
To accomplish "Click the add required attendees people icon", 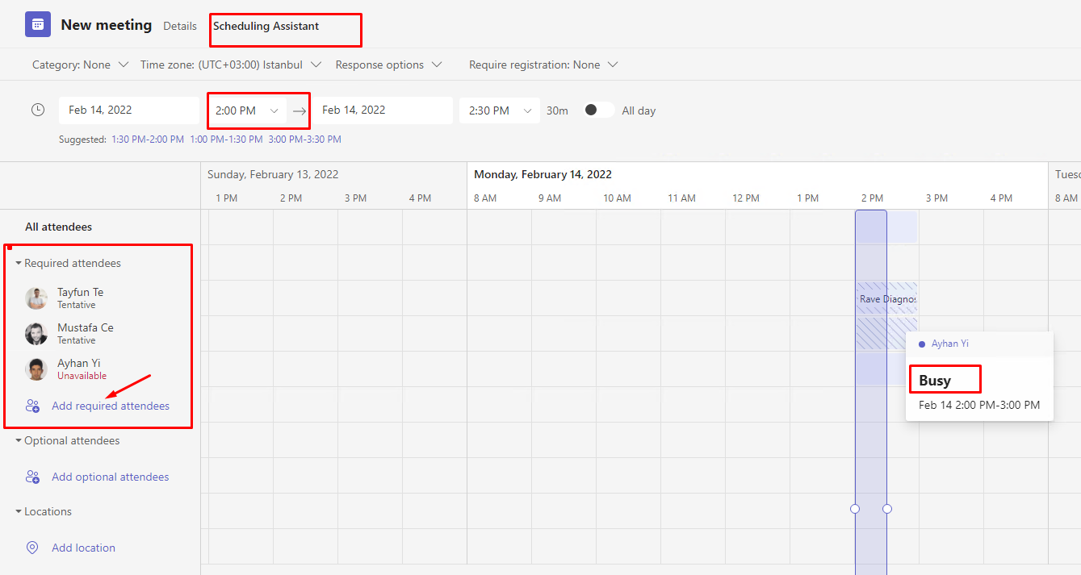I will 32,406.
